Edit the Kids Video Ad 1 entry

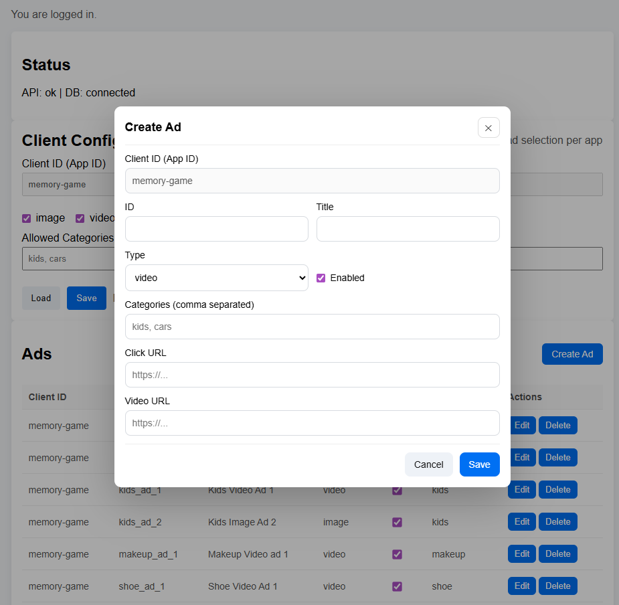click(521, 489)
